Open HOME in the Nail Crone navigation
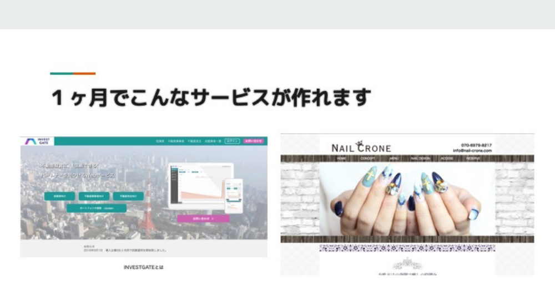555x305 pixels. pyautogui.click(x=341, y=159)
